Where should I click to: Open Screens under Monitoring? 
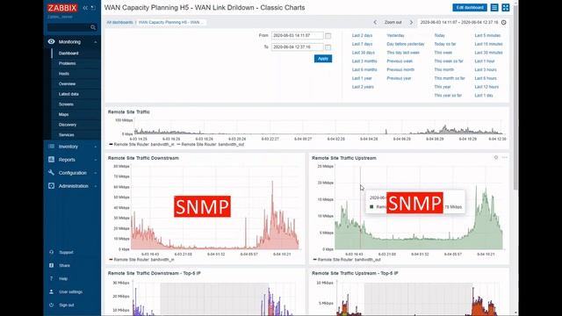(66, 104)
